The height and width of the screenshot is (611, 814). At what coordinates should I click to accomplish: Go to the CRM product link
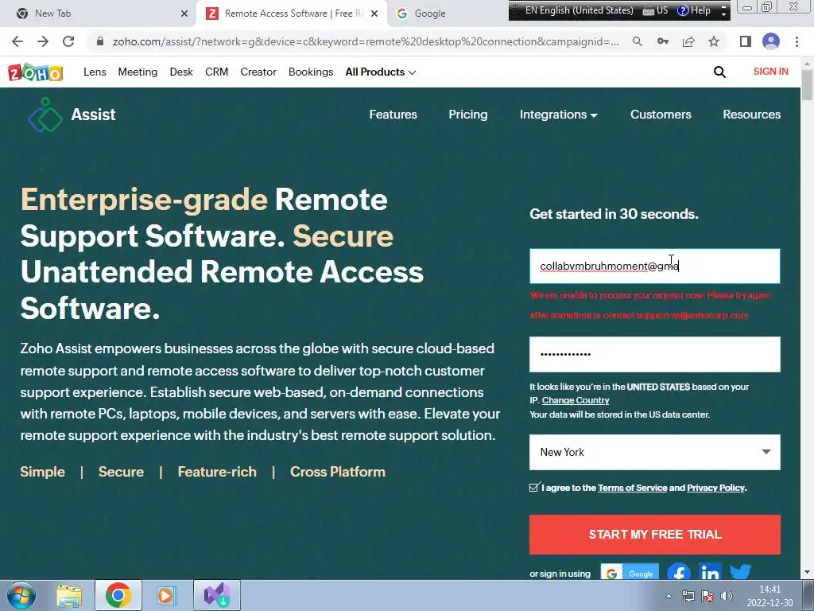pos(216,72)
